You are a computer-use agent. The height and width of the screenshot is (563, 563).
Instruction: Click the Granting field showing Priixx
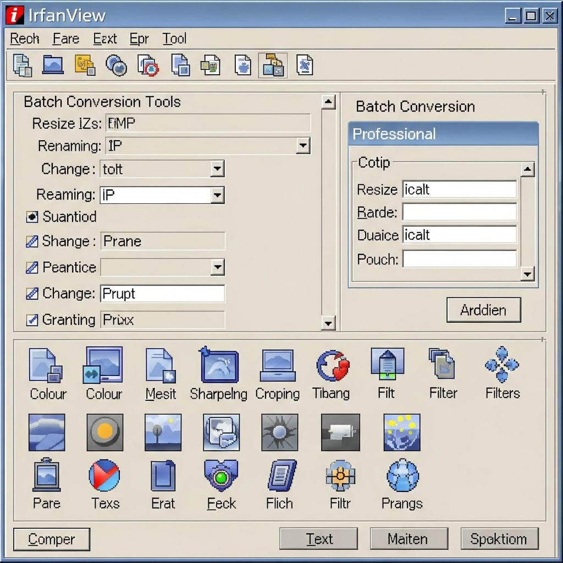pyautogui.click(x=163, y=320)
